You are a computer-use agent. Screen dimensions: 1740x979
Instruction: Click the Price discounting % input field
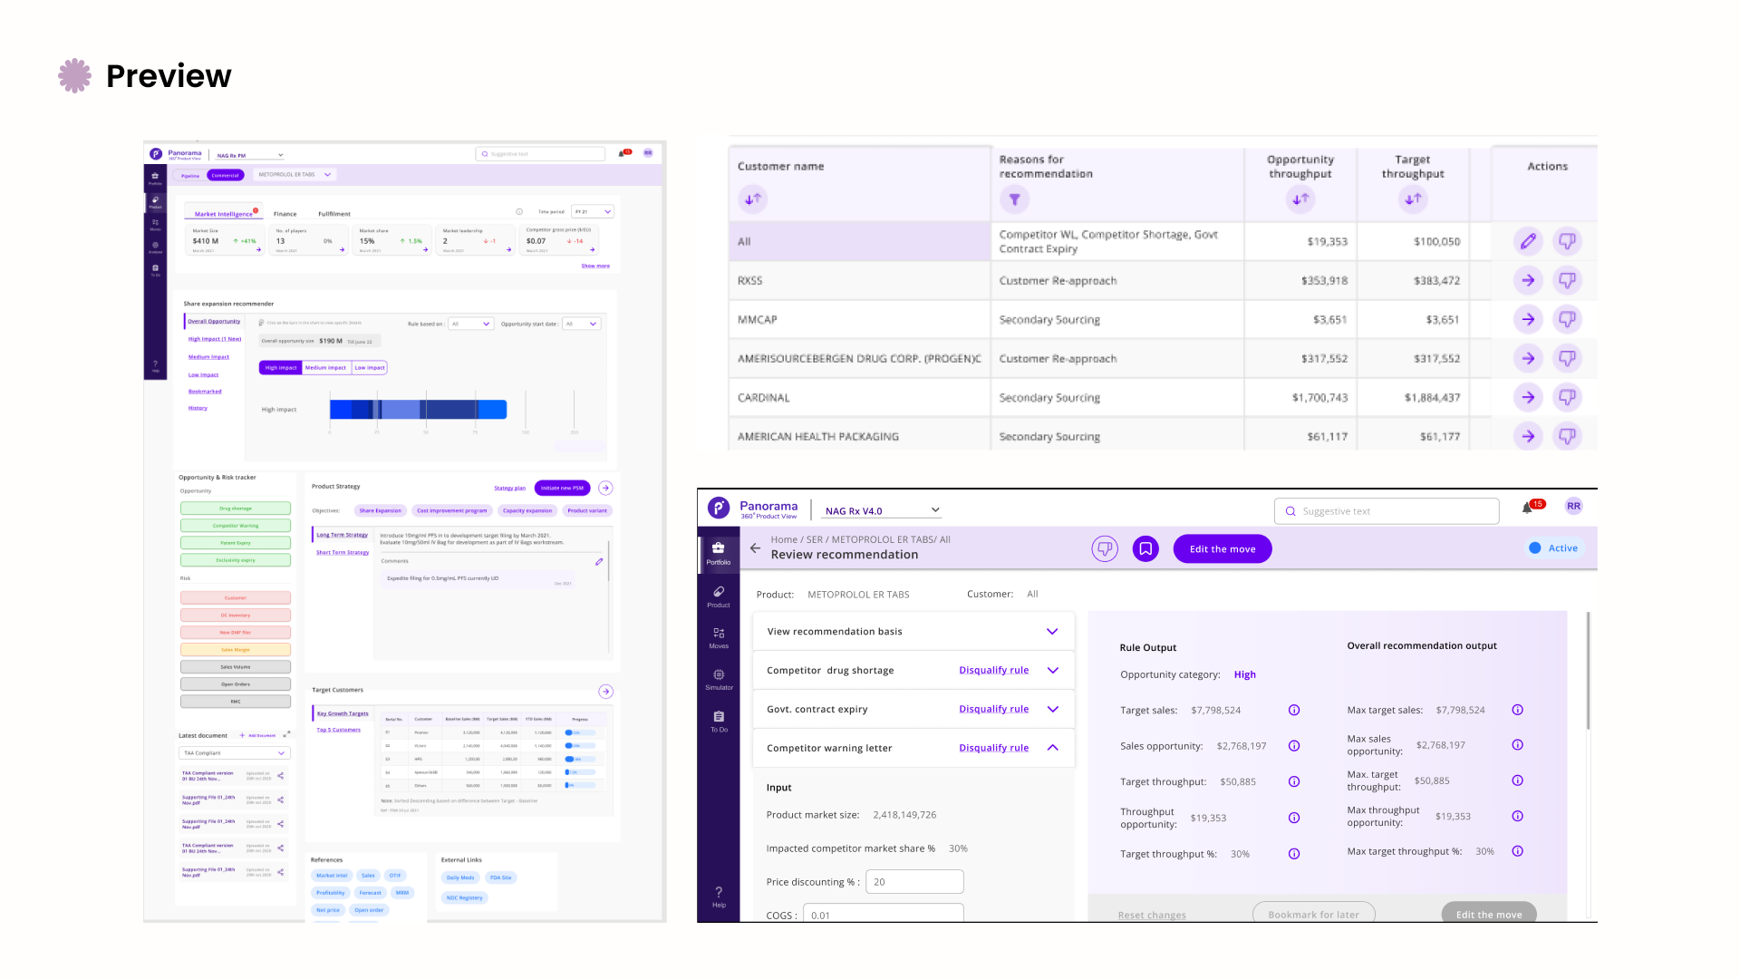(x=913, y=882)
